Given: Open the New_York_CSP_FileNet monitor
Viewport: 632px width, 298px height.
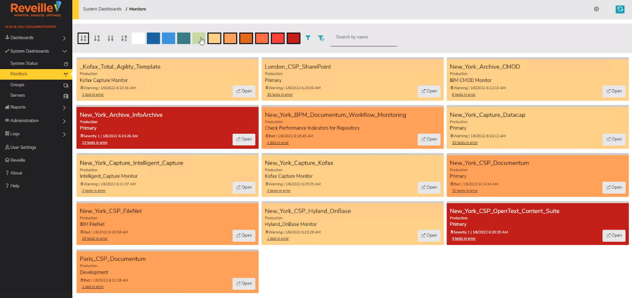Looking at the screenshot, I should point(244,235).
